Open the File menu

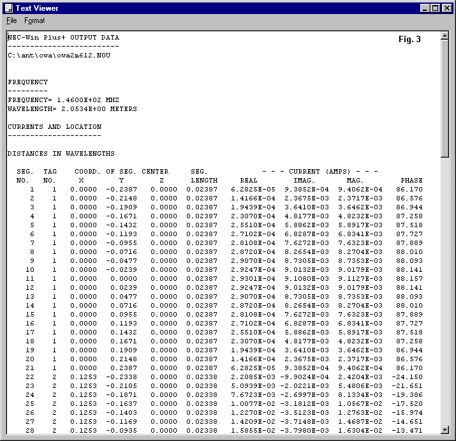click(x=11, y=20)
